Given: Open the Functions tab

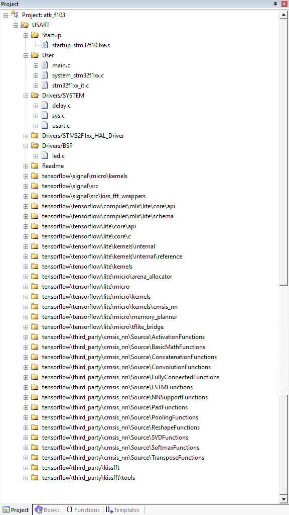Looking at the screenshot, I should point(83,510).
